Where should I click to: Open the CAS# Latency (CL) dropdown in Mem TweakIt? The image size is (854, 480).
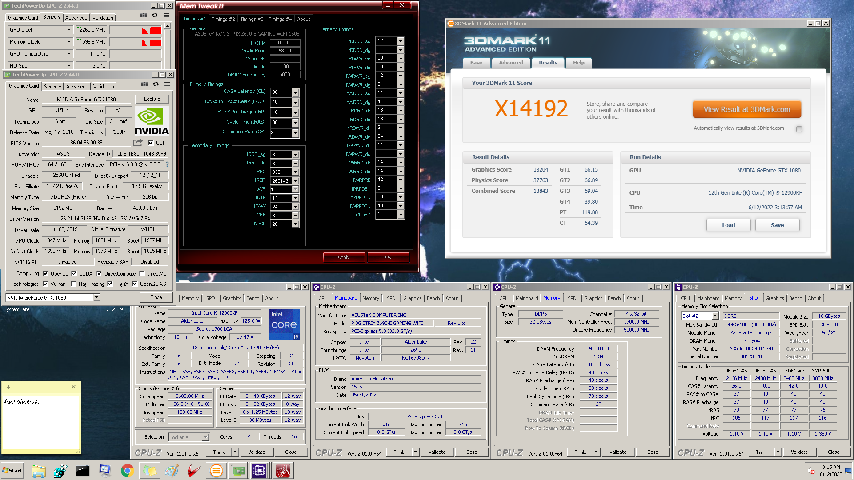(295, 92)
